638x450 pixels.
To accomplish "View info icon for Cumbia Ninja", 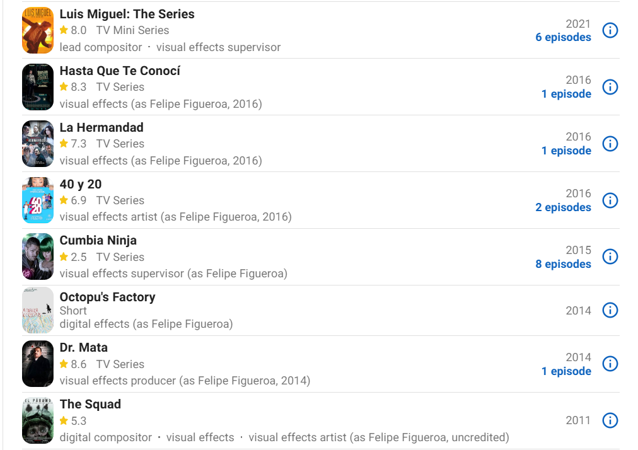I will click(610, 257).
